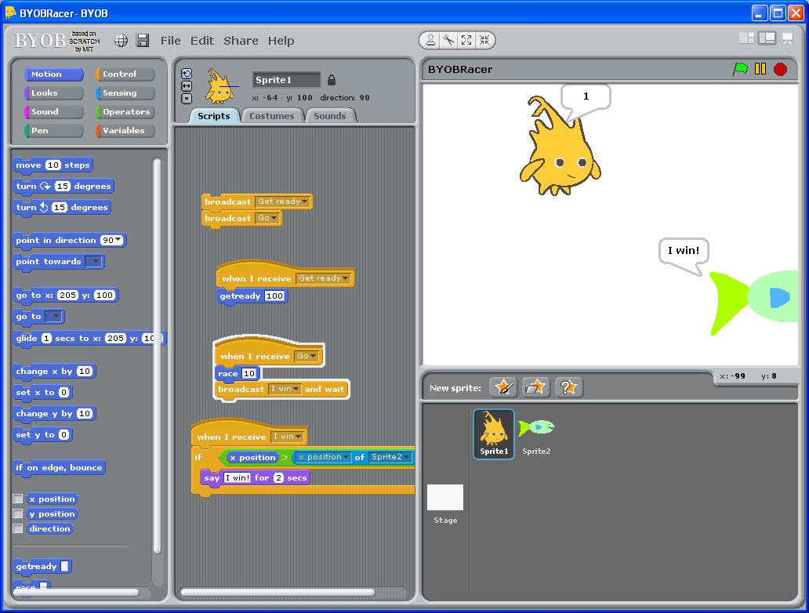Select the shrink sprite tool
Screen dimensions: 809x613
point(484,40)
